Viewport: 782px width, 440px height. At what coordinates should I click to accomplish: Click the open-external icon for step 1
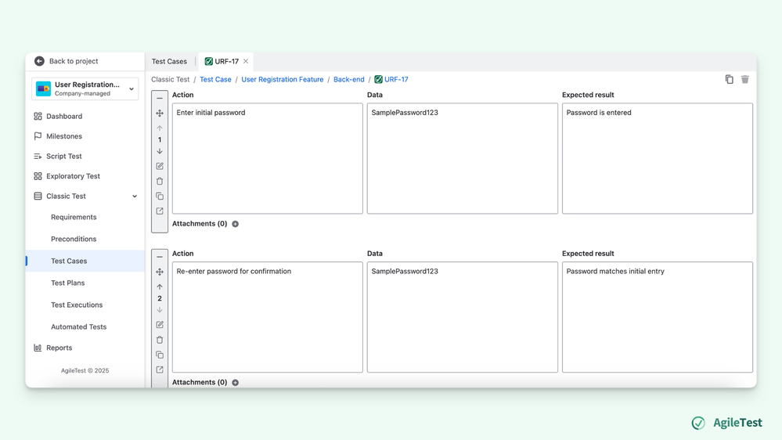coord(160,211)
